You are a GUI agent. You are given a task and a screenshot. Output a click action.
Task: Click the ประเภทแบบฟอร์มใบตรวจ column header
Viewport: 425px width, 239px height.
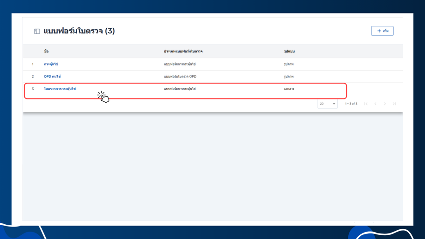point(183,51)
